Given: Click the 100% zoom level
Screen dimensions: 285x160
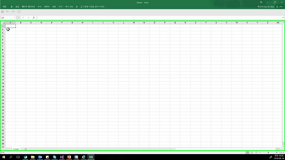Looking at the screenshot, I should 281,153.
